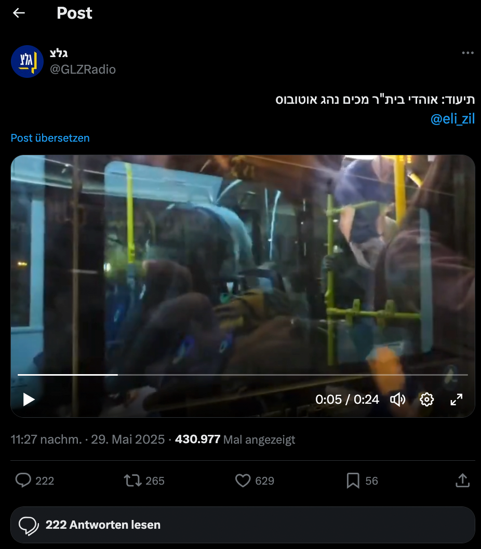Click the 430.977 views count
This screenshot has width=481, height=549.
point(197,439)
